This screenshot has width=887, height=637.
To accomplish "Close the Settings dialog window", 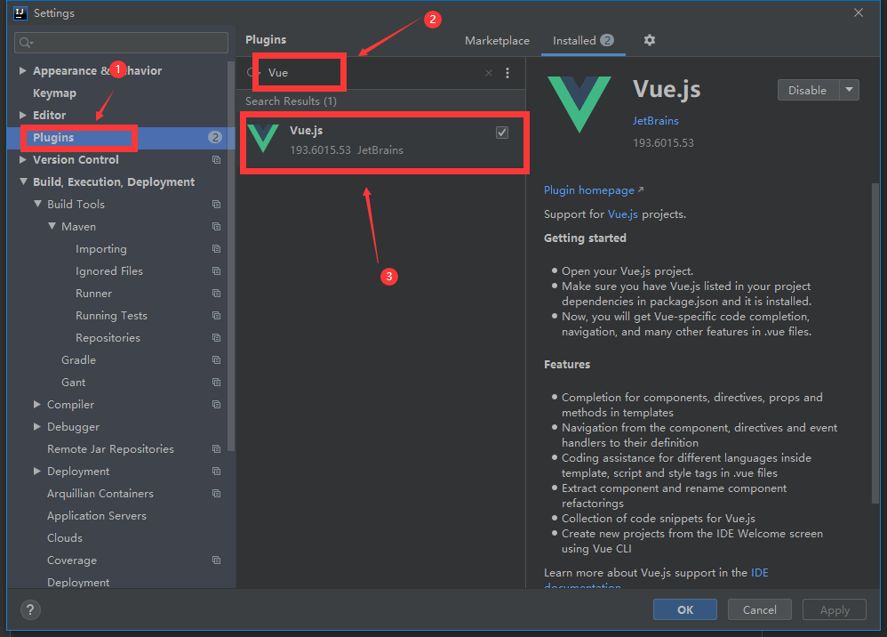I will point(859,12).
